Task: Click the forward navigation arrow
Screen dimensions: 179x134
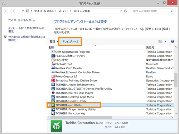Action: (13, 11)
